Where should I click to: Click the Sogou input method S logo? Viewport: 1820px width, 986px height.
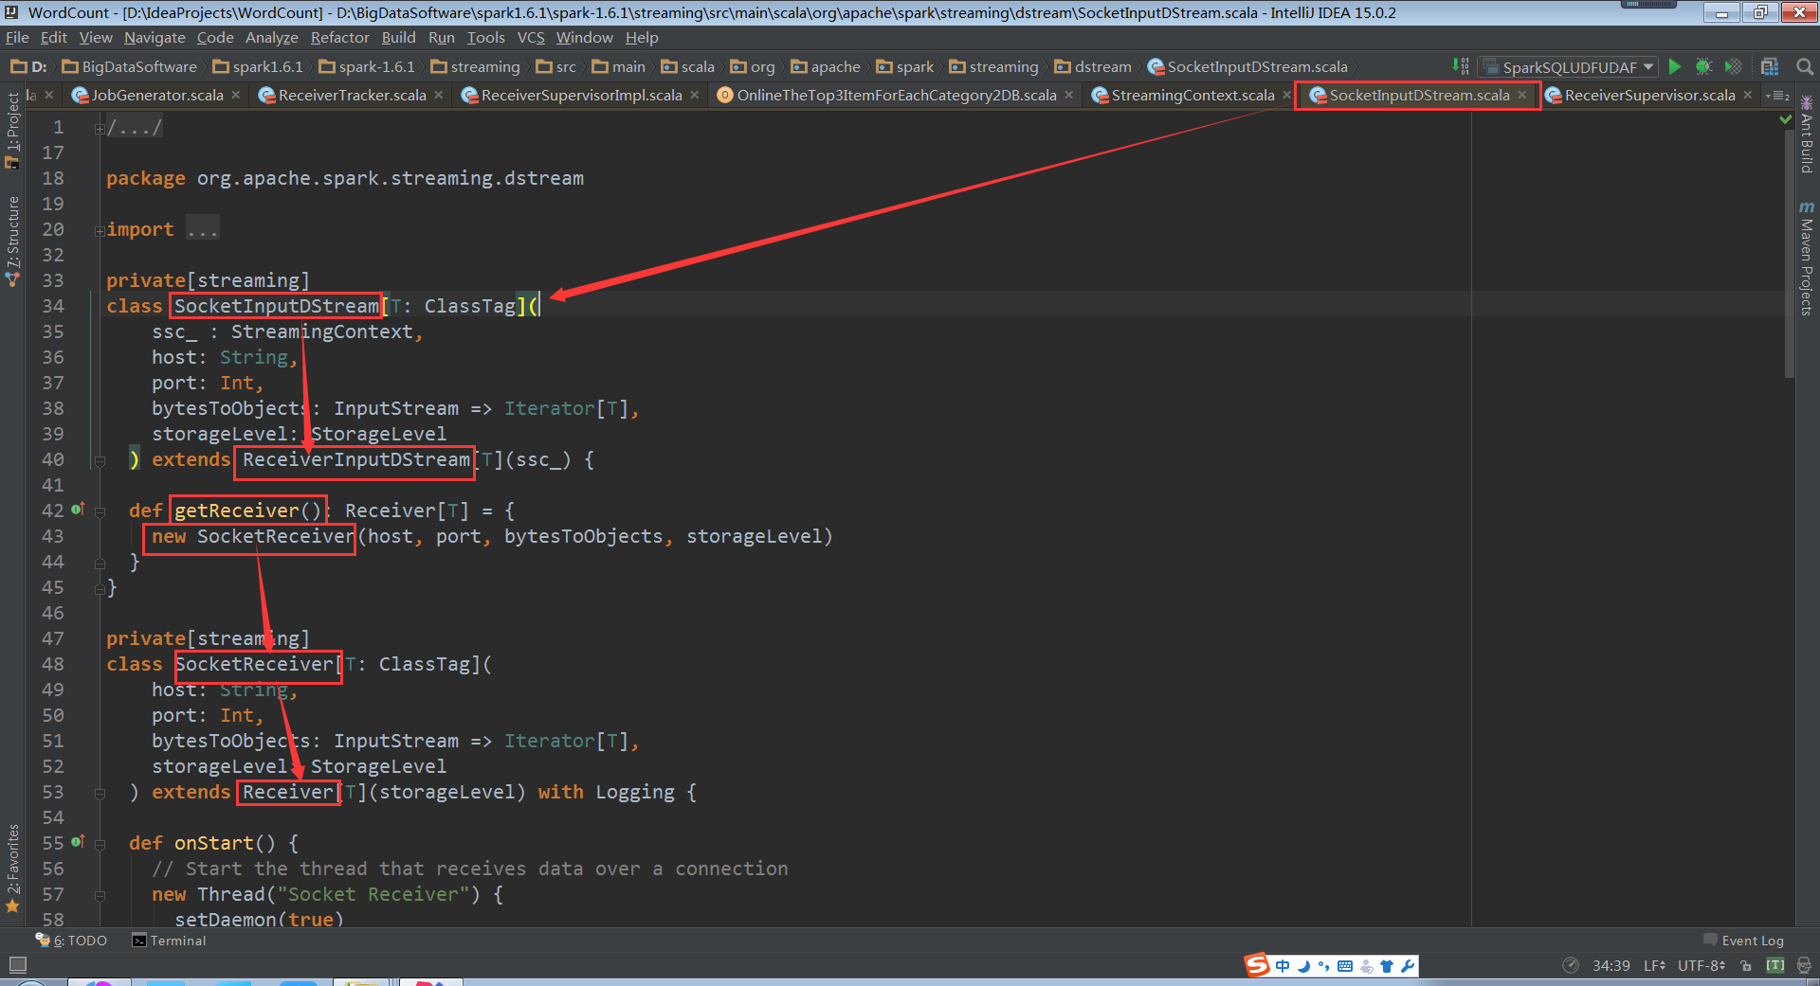pyautogui.click(x=1257, y=965)
